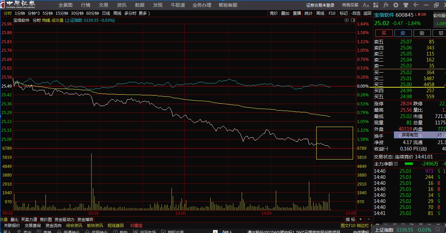Image resolution: width=446 pixels, height=233 pixels.
Task: Open the 交易查询 bottom tab
Action: [x=33, y=226]
